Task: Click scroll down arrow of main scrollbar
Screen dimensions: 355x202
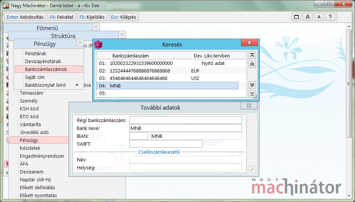Action: [349, 196]
